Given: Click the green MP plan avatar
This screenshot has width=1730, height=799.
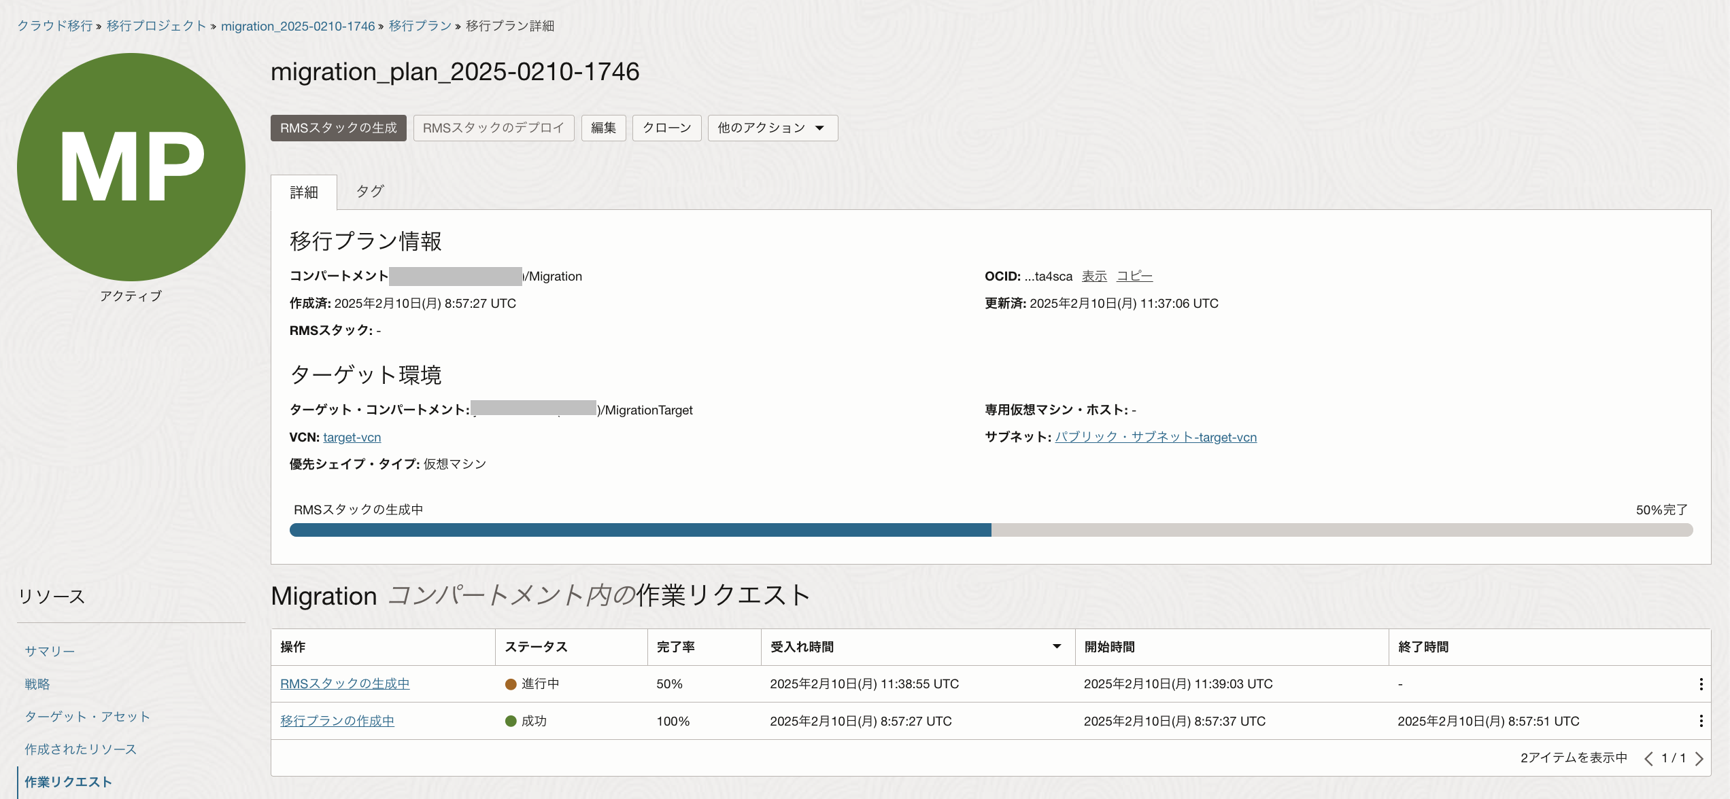Looking at the screenshot, I should click(x=131, y=167).
